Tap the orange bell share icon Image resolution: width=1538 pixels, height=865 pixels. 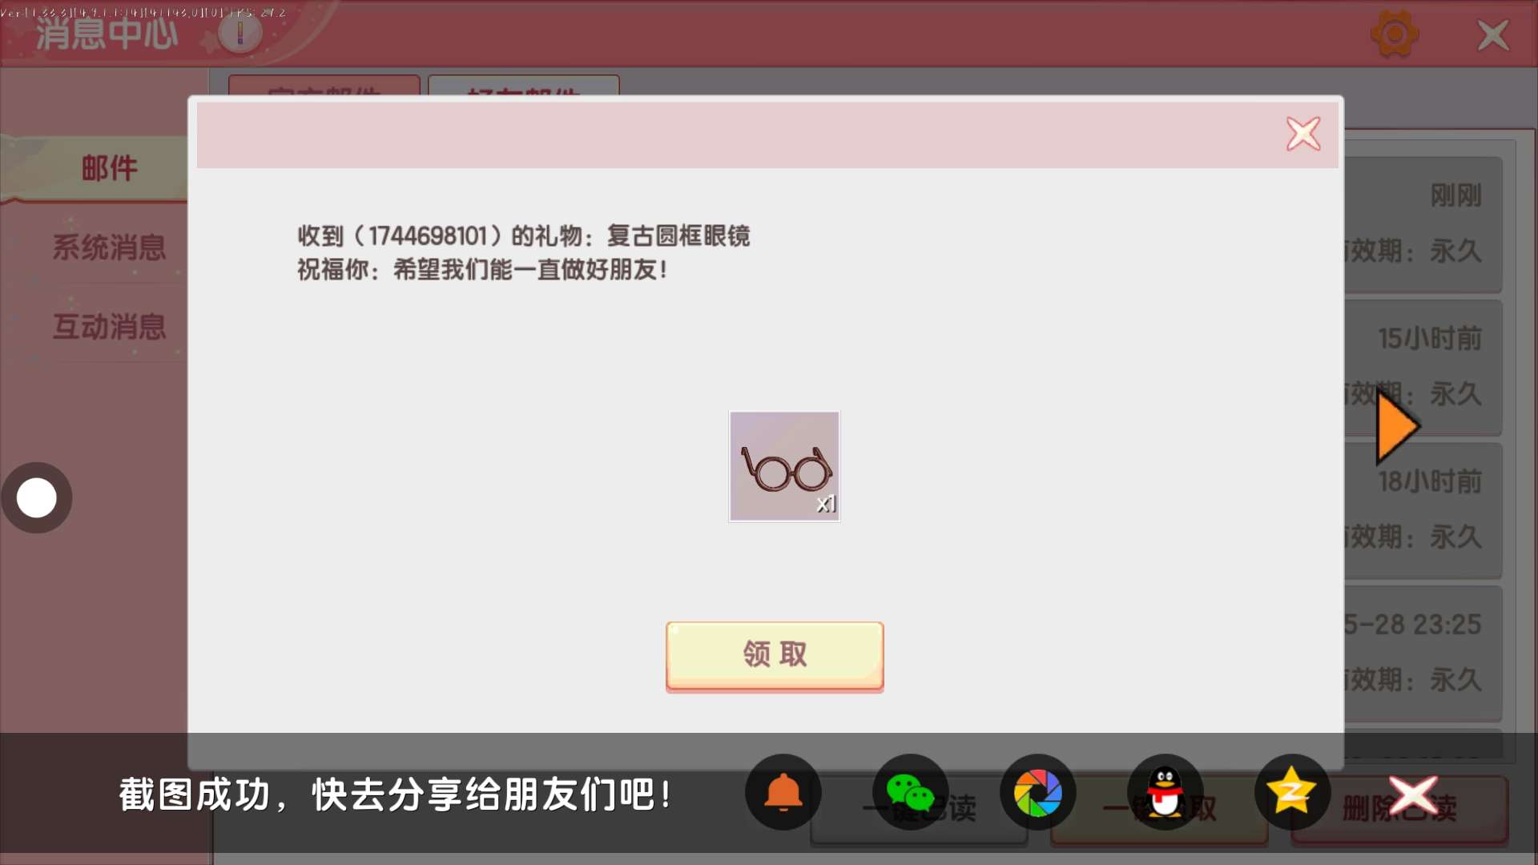[x=783, y=793]
